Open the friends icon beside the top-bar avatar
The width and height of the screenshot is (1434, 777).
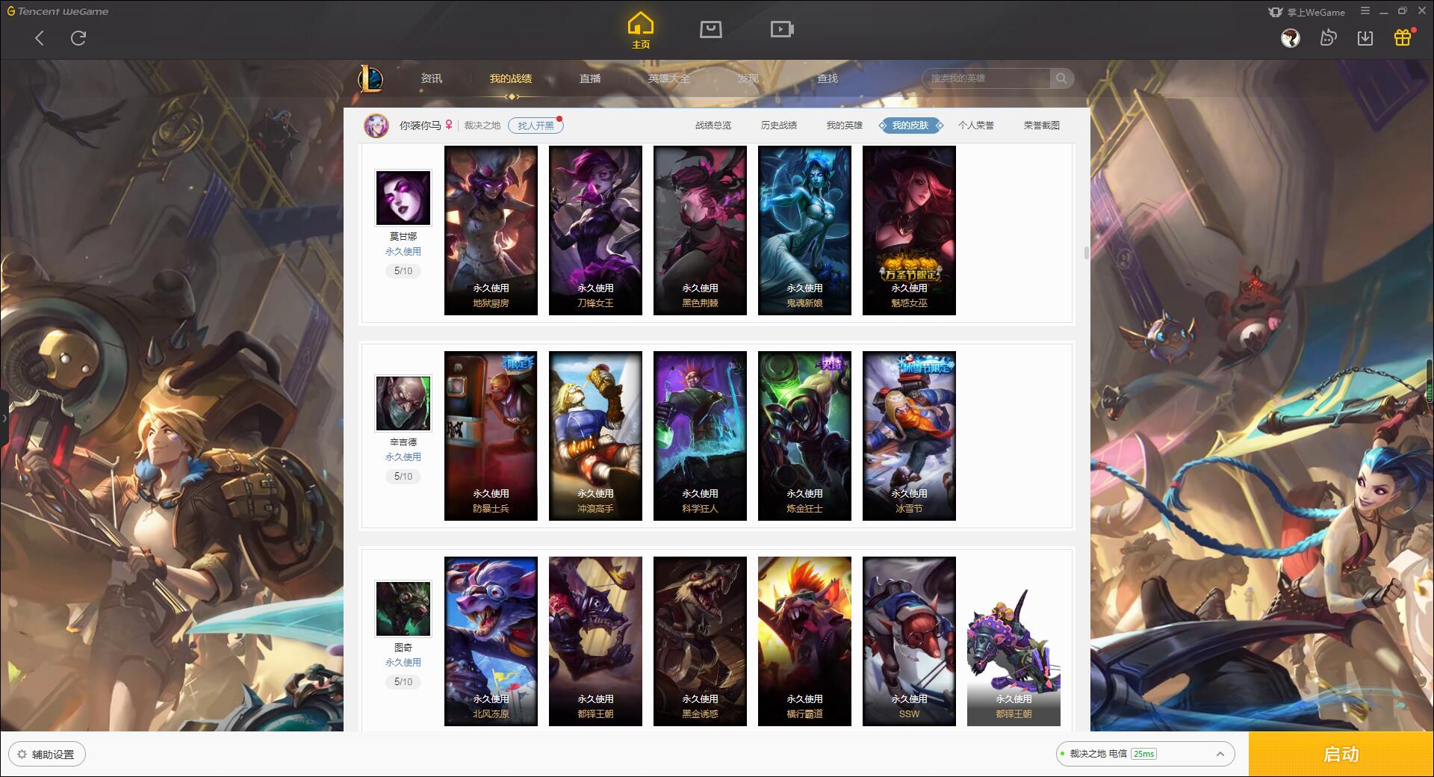click(1328, 37)
